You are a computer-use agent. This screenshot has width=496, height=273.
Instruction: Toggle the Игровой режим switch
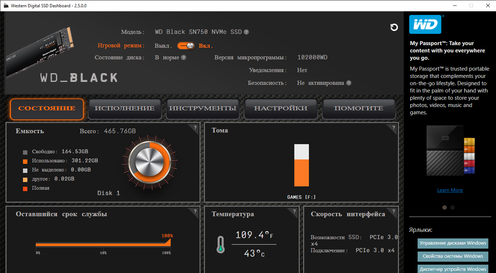coord(186,46)
